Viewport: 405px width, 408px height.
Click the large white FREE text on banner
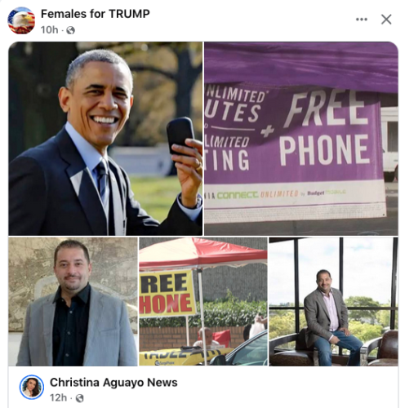pyautogui.click(x=327, y=109)
